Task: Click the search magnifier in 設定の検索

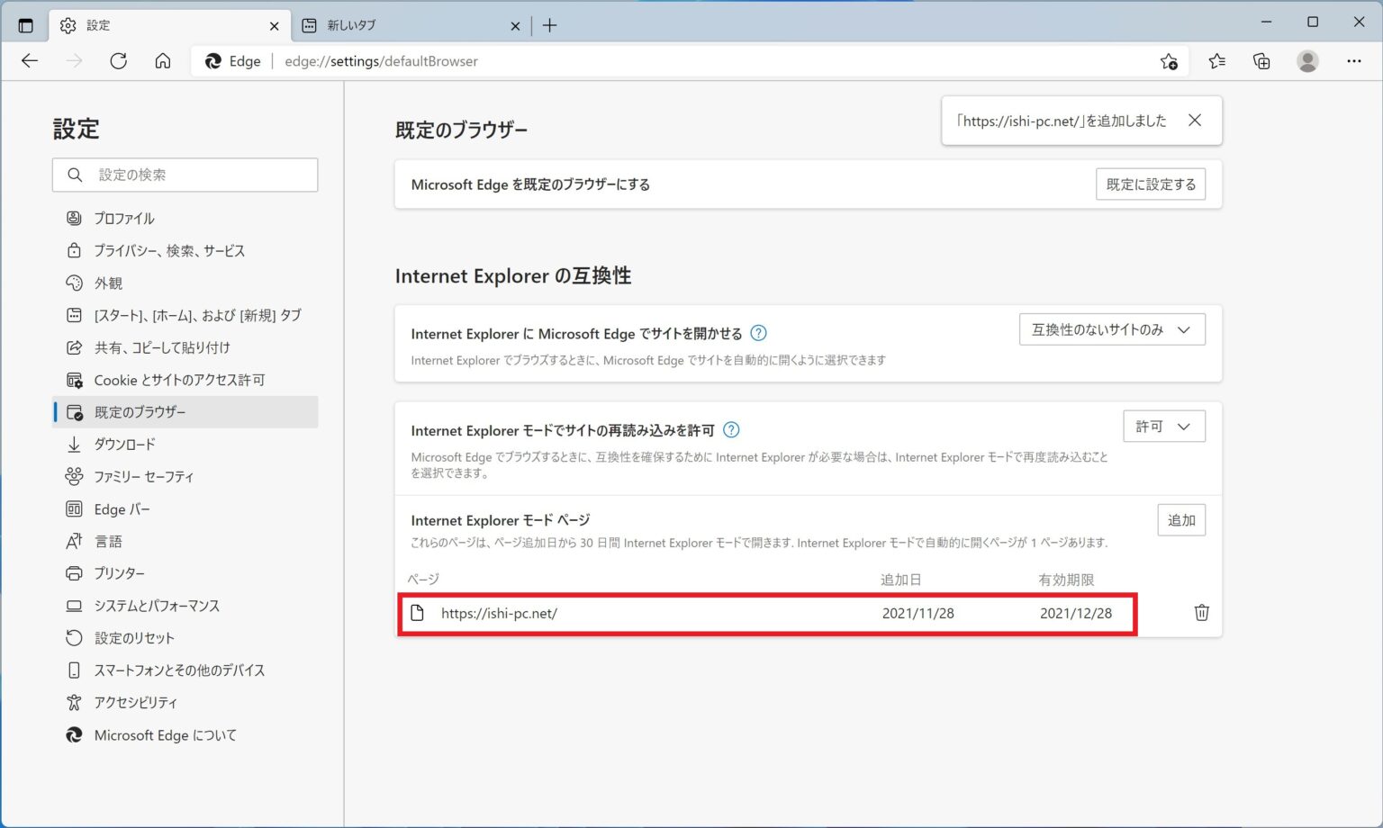Action: [75, 175]
